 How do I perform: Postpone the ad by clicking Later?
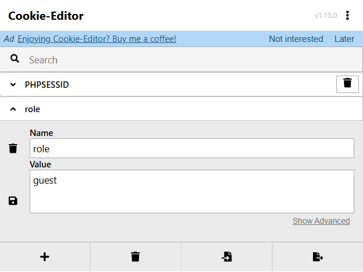click(344, 39)
